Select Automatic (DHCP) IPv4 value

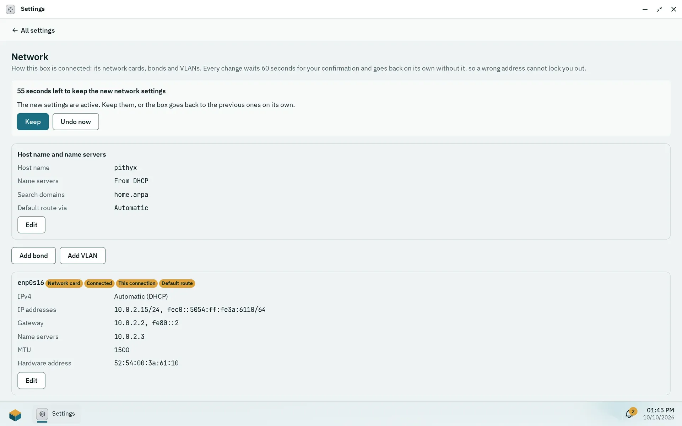(x=141, y=296)
